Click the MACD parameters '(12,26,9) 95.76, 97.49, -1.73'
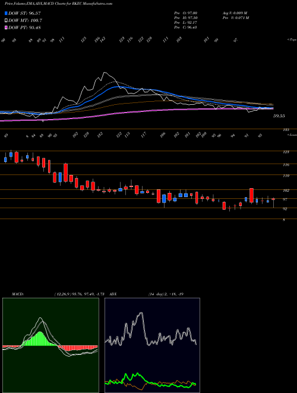 79,294
